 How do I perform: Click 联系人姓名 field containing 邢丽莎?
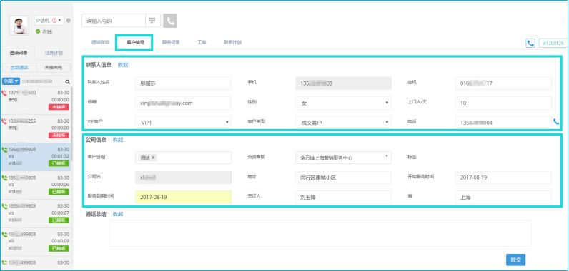[183, 83]
